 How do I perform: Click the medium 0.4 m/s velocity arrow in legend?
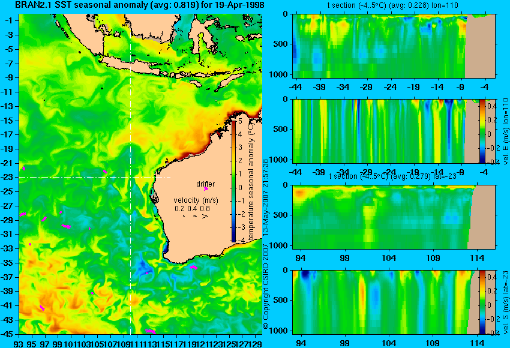click(x=194, y=216)
